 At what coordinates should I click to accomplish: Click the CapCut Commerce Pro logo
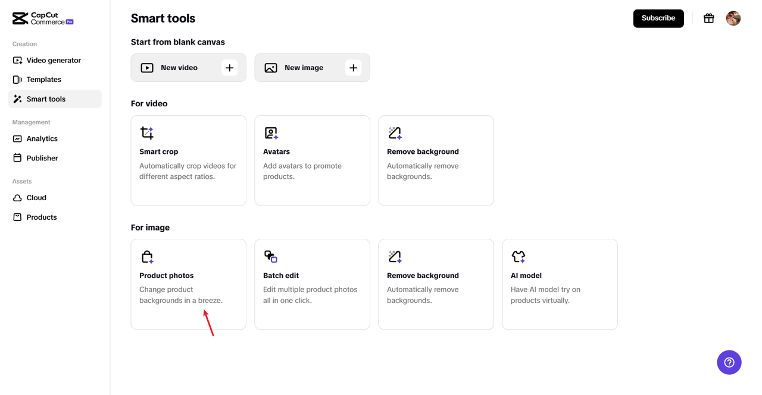(x=43, y=18)
